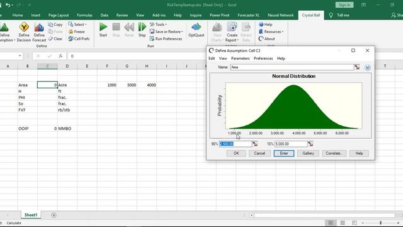Click the Cancel button
The image size is (403, 227).
259,153
